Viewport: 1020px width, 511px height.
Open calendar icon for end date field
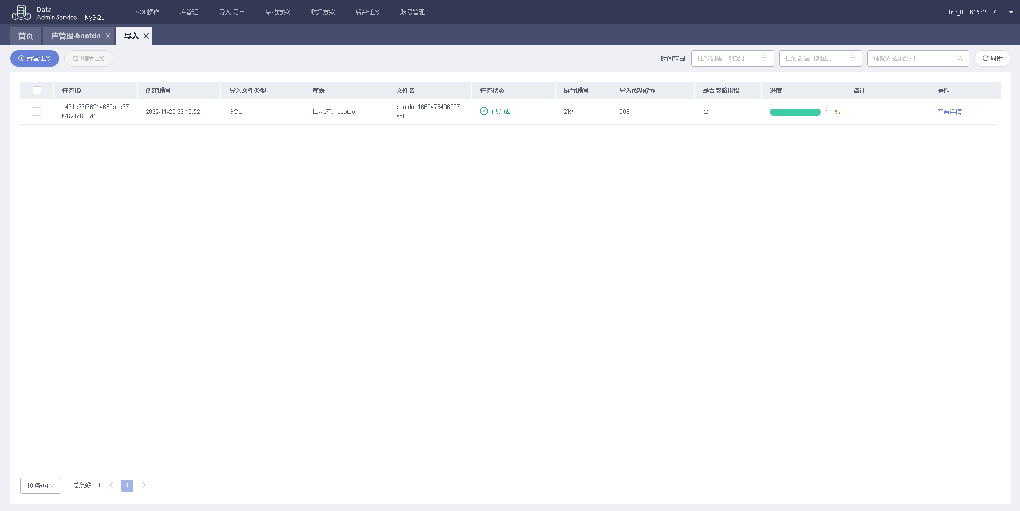click(x=852, y=58)
